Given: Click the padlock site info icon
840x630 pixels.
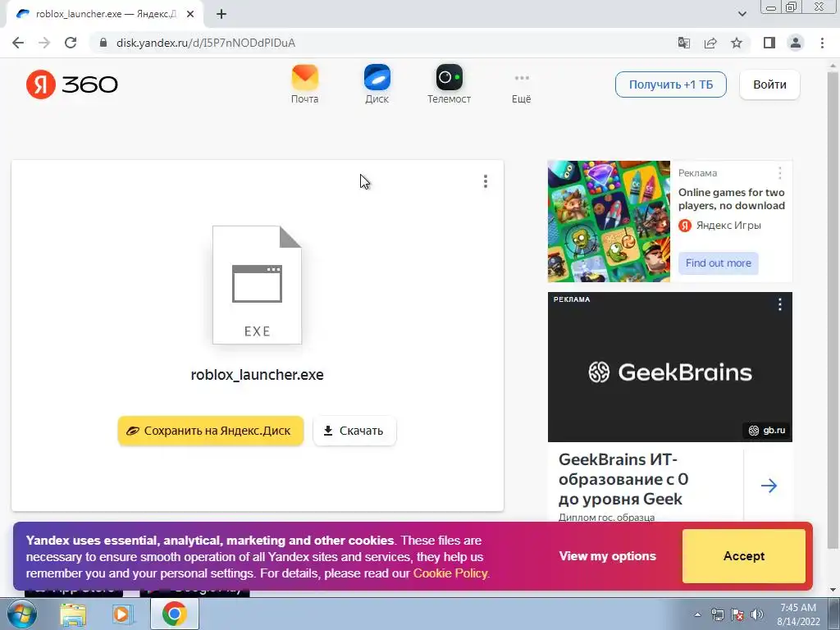Looking at the screenshot, I should click(103, 43).
